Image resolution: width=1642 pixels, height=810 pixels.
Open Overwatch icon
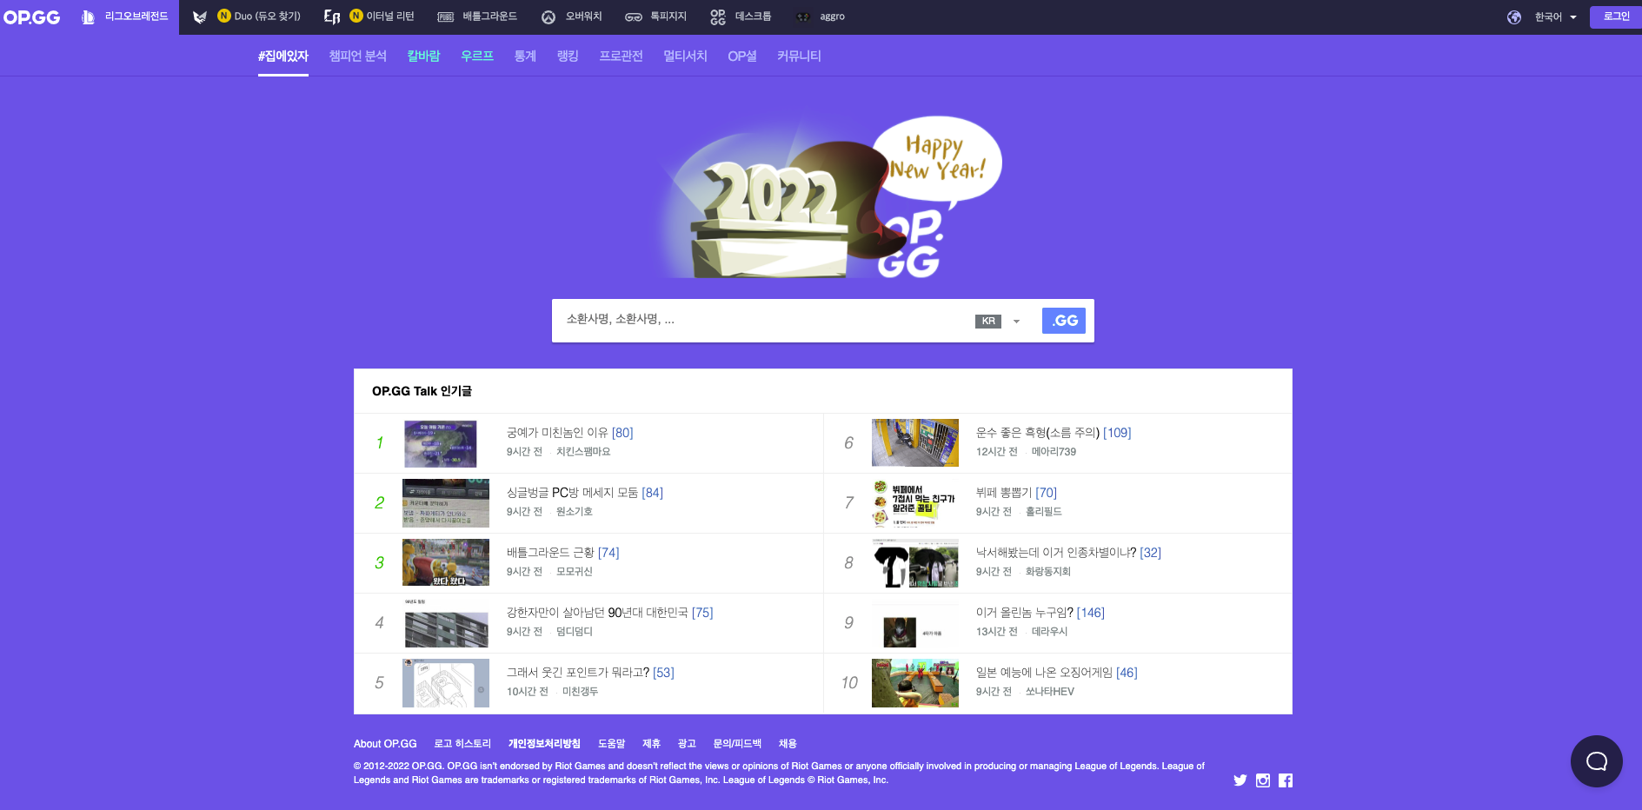coord(548,17)
